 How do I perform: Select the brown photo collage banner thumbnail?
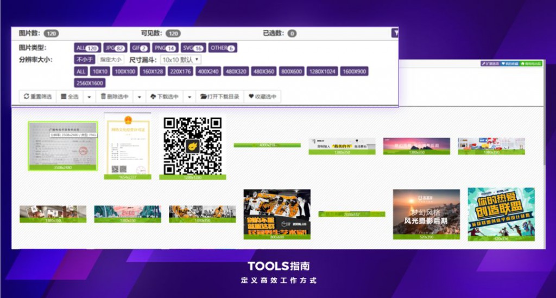click(53, 214)
